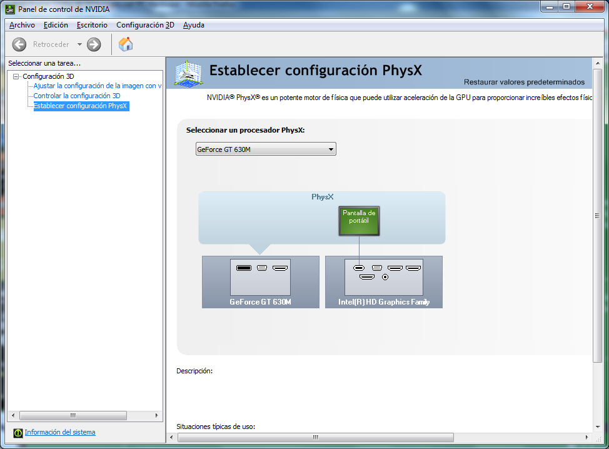The height and width of the screenshot is (449, 609).
Task: Click the Pantalla de portátil display box
Action: click(x=359, y=221)
